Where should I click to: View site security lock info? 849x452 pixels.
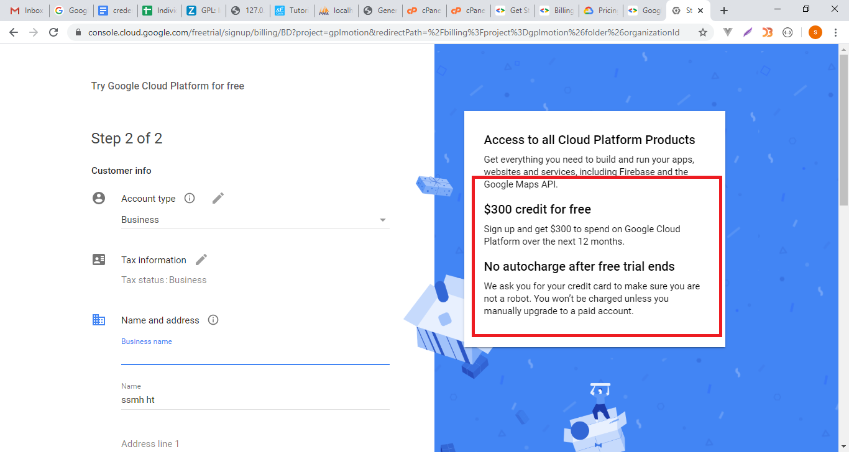[78, 32]
